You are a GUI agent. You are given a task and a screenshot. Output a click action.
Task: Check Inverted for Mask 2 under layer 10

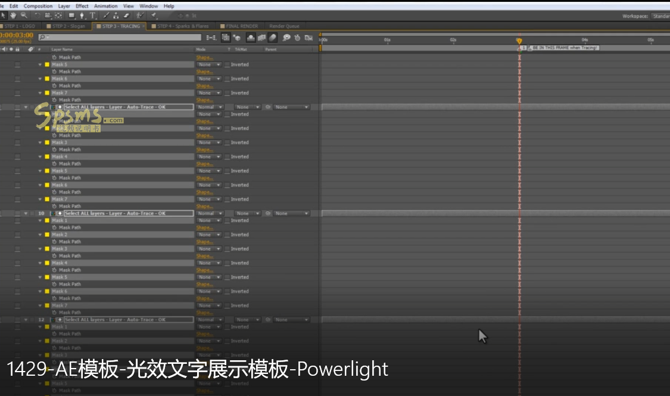tap(228, 235)
